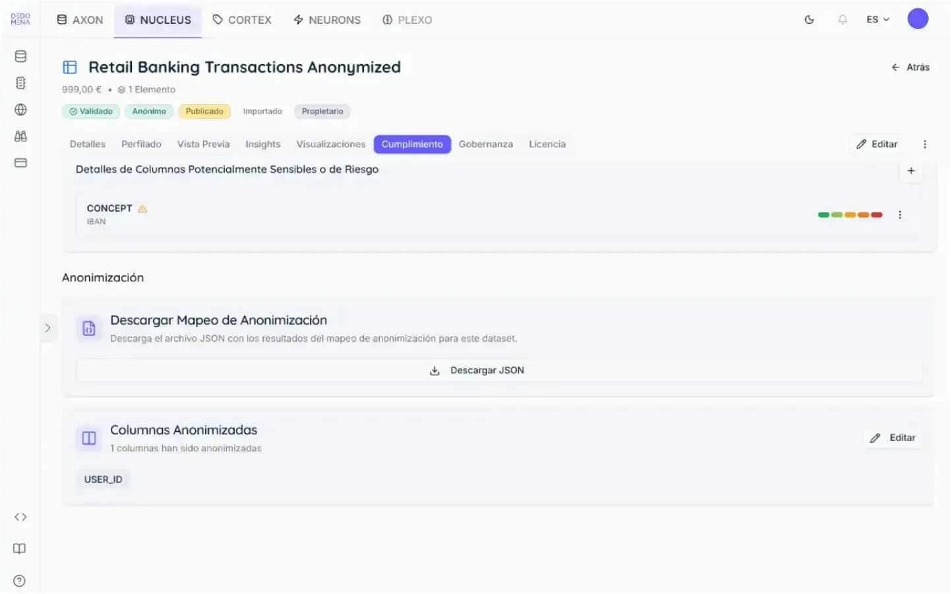Add a sensitive column with plus button
The width and height of the screenshot is (951, 594).
click(911, 171)
